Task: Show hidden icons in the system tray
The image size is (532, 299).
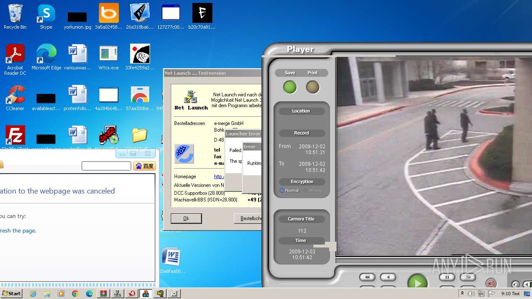Action: pyautogui.click(x=462, y=294)
